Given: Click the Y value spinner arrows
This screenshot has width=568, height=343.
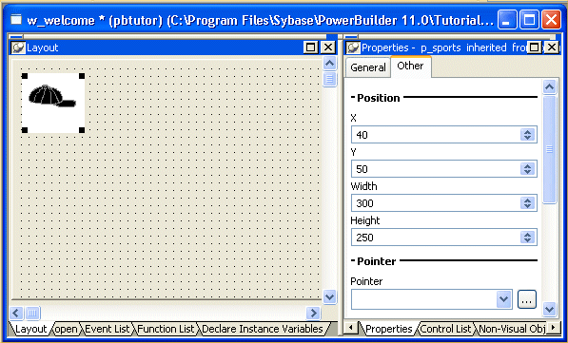Looking at the screenshot, I should coord(527,169).
